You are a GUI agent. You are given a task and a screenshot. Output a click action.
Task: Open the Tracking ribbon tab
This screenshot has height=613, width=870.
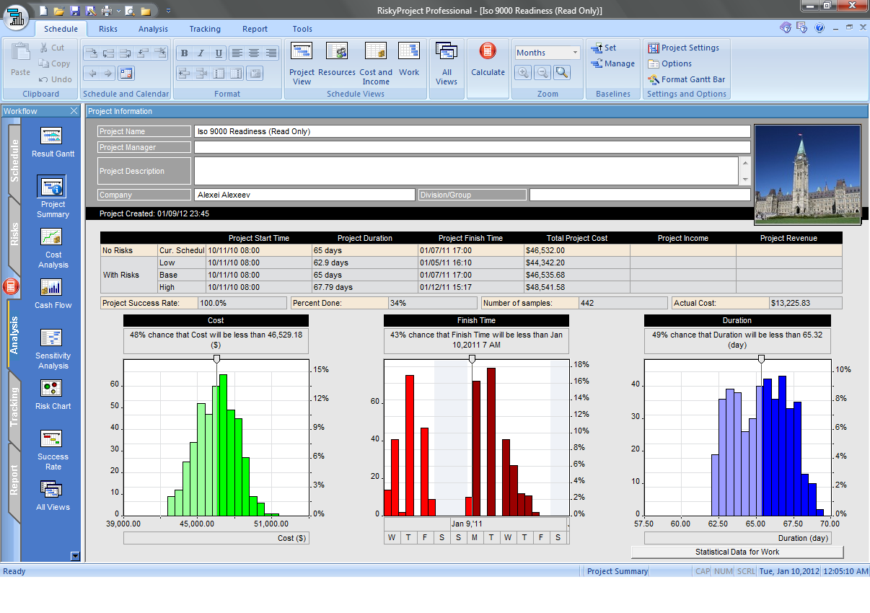205,29
